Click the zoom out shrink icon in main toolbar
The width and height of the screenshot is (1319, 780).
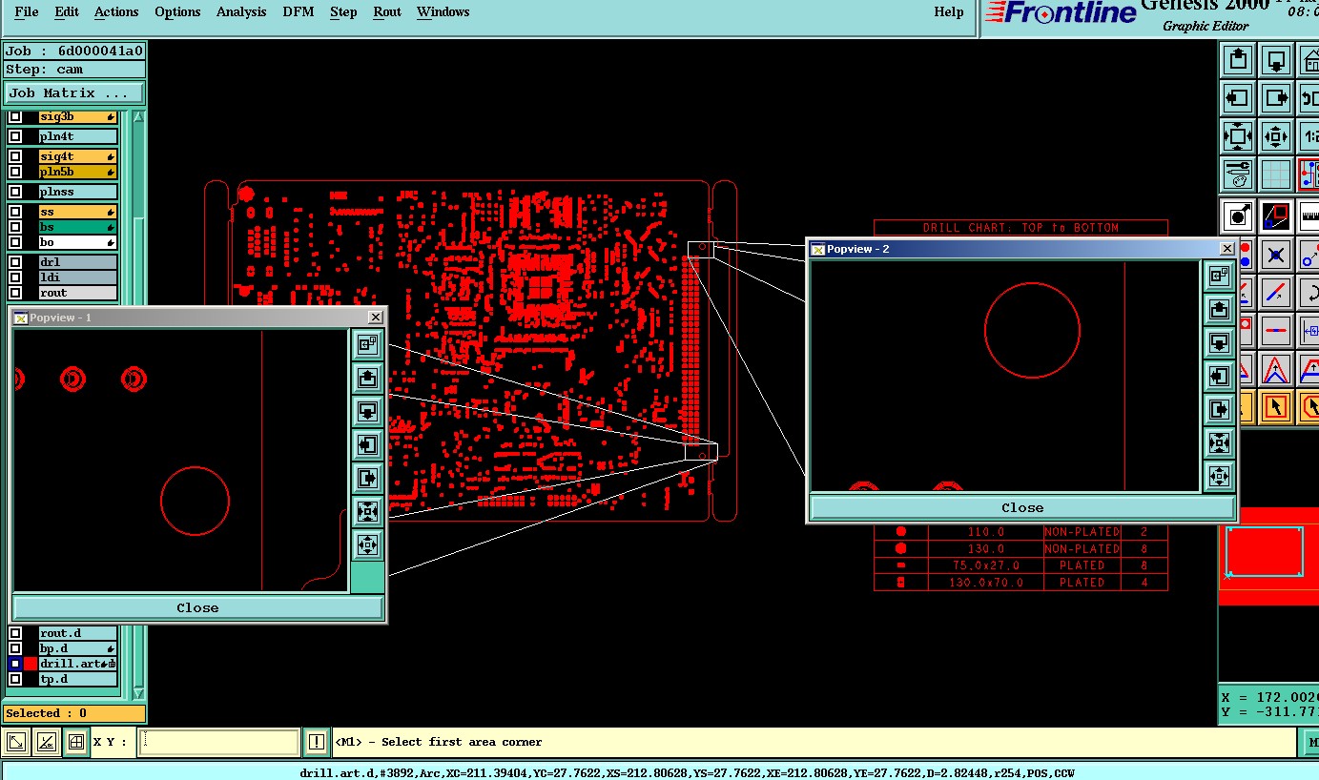coord(1276,136)
